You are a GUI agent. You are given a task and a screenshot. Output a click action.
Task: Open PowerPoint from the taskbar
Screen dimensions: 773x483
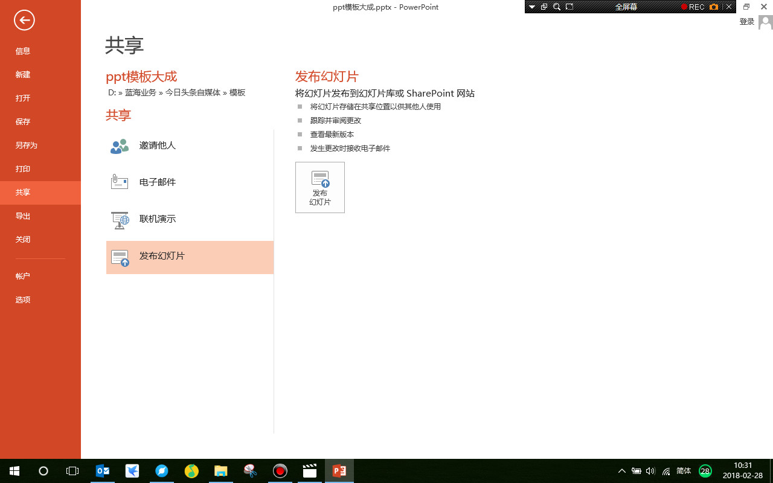339,471
